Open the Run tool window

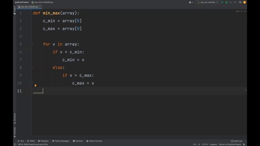click(21, 141)
